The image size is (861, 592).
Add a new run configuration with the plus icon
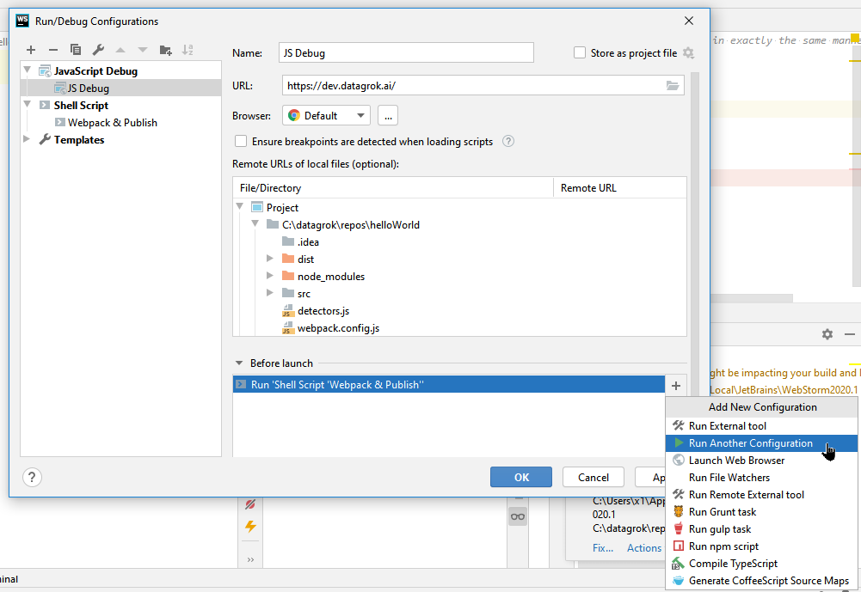click(x=30, y=50)
